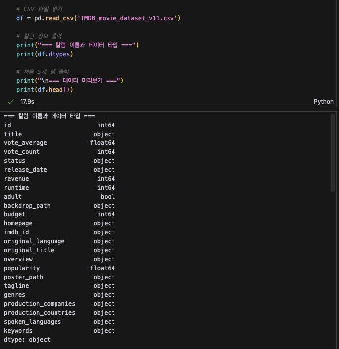Click the green cell execution success checkmark

10,101
